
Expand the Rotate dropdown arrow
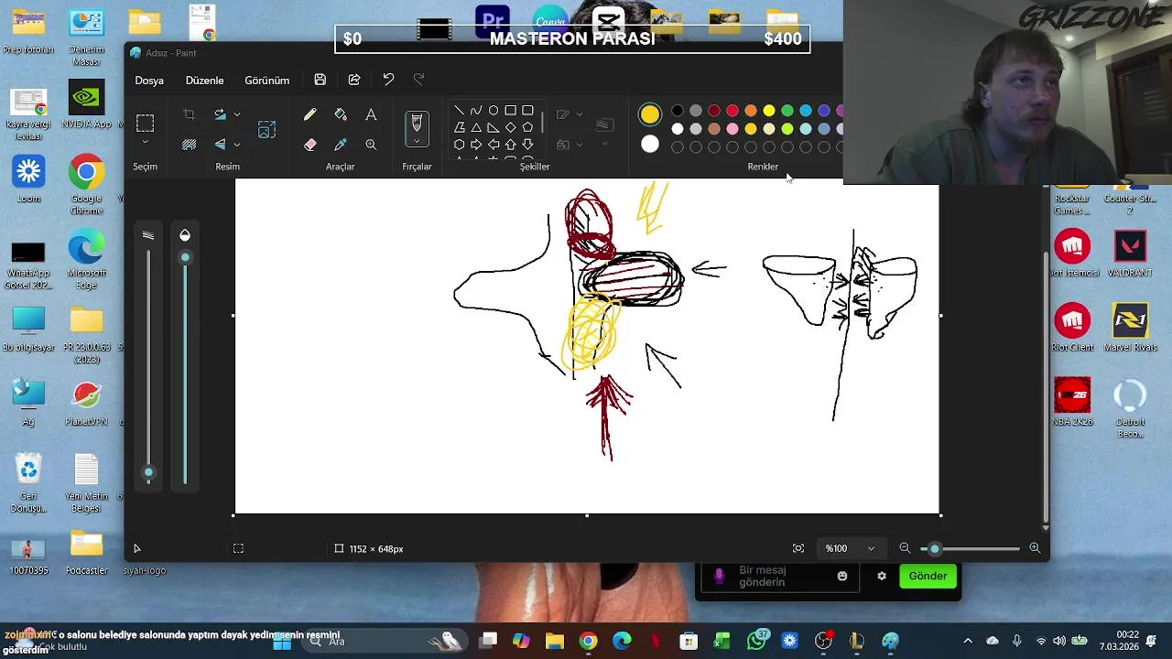point(237,114)
